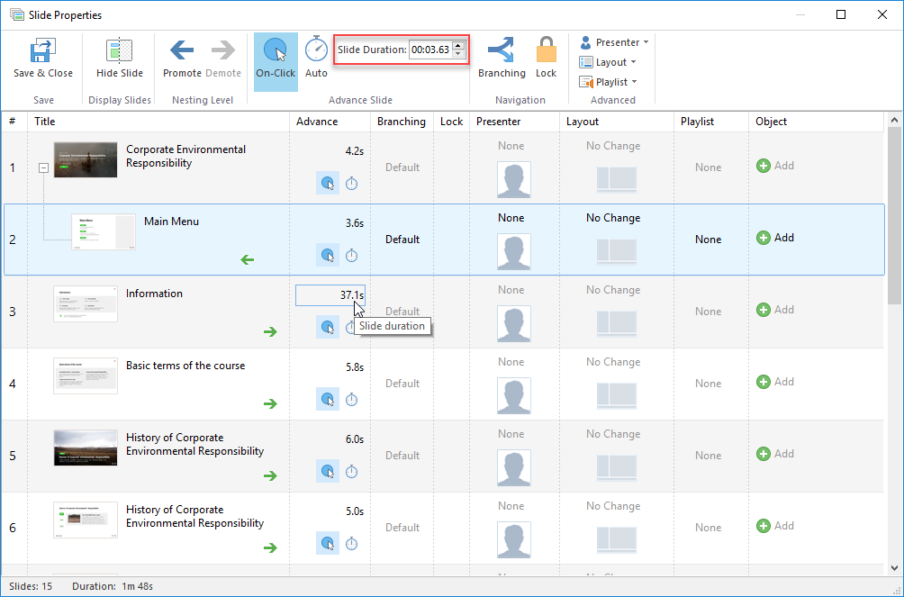
Task: Add an object to slide 1
Action: [x=775, y=166]
